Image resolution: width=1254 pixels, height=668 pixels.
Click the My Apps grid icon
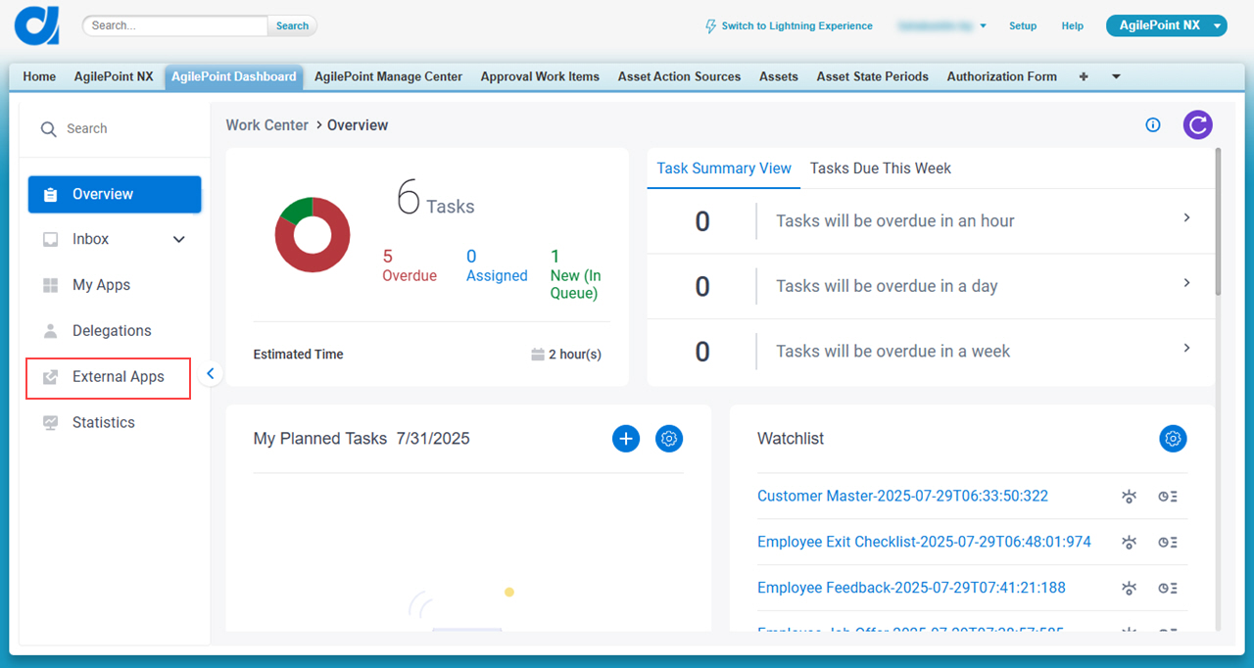click(51, 285)
